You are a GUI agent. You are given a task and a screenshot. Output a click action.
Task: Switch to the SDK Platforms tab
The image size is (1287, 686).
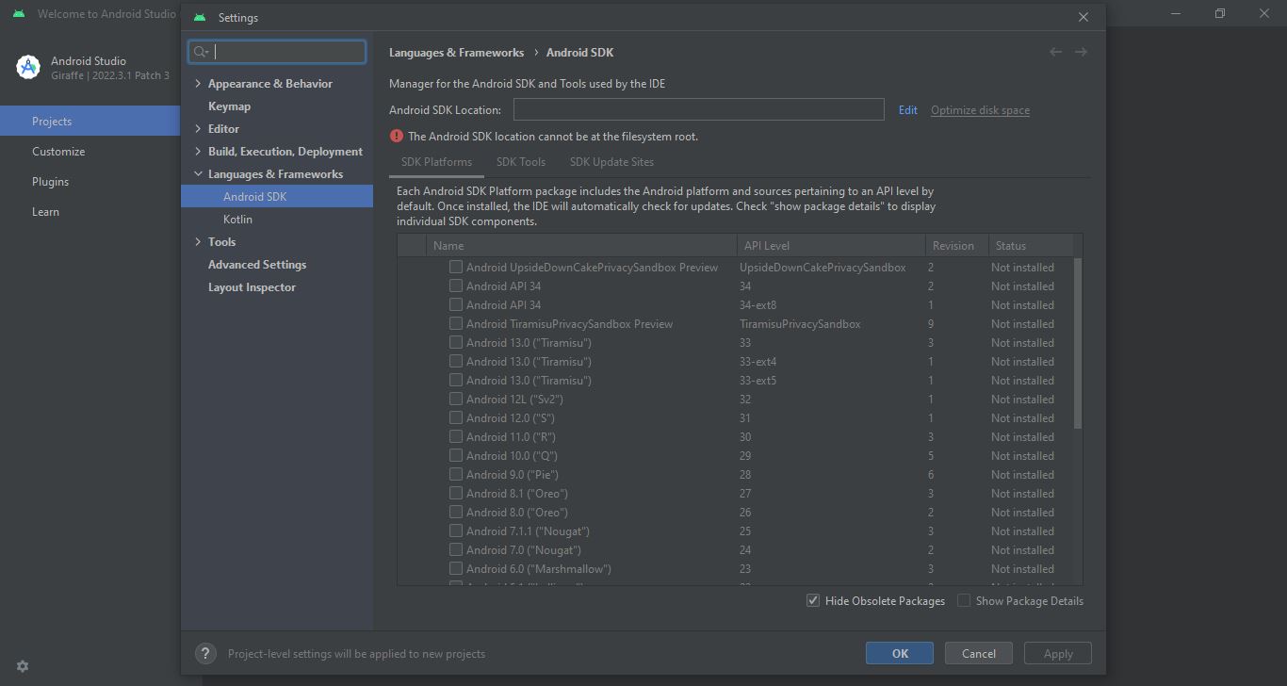pyautogui.click(x=436, y=162)
